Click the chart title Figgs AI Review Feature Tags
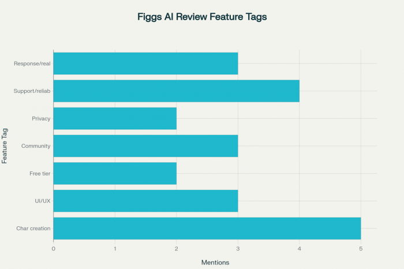Screen dimensions: 404x269 pos(202,17)
